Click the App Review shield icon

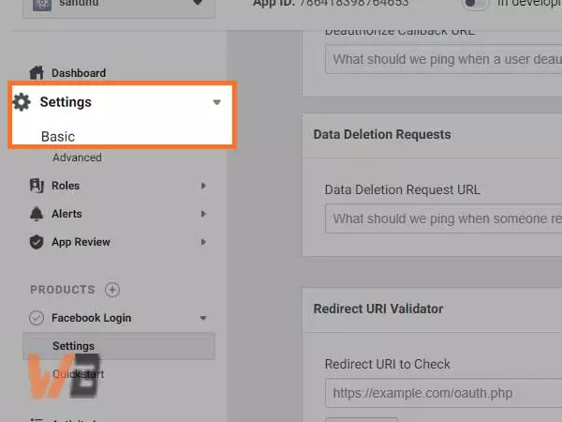click(37, 242)
